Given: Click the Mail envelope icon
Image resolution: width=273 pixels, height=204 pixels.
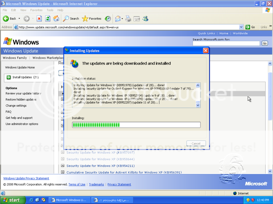Looking at the screenshot, I should tap(118, 19).
